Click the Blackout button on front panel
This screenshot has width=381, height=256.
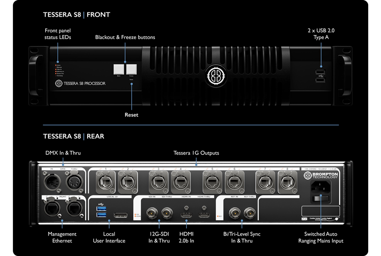[x=119, y=69]
